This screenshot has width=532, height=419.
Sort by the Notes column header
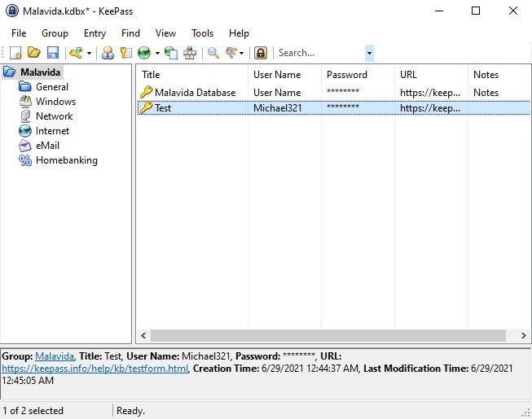click(499, 75)
